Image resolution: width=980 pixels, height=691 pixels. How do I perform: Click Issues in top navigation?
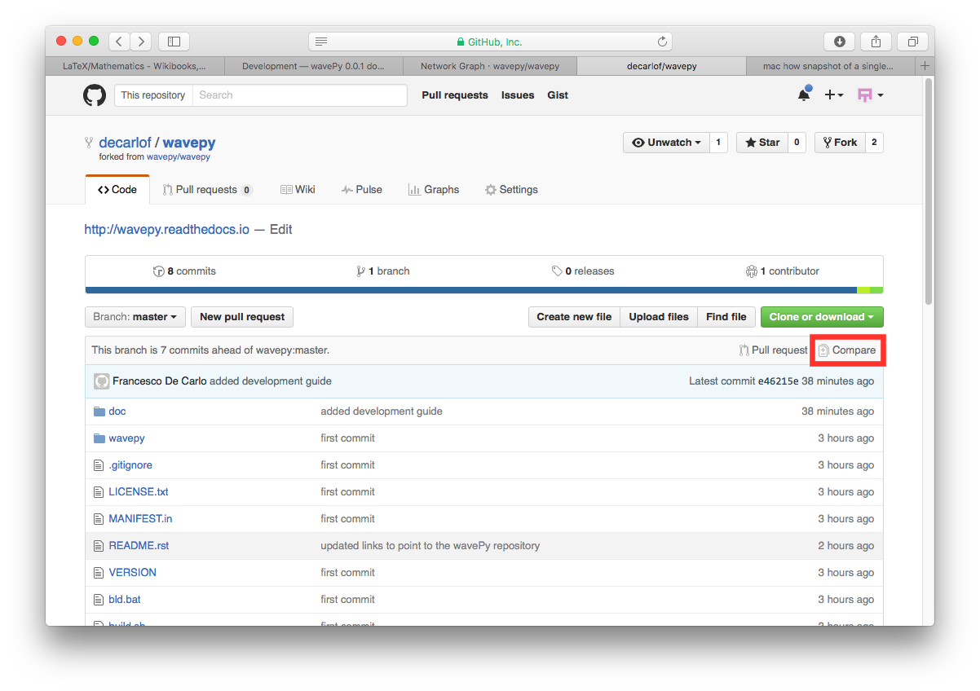518,95
